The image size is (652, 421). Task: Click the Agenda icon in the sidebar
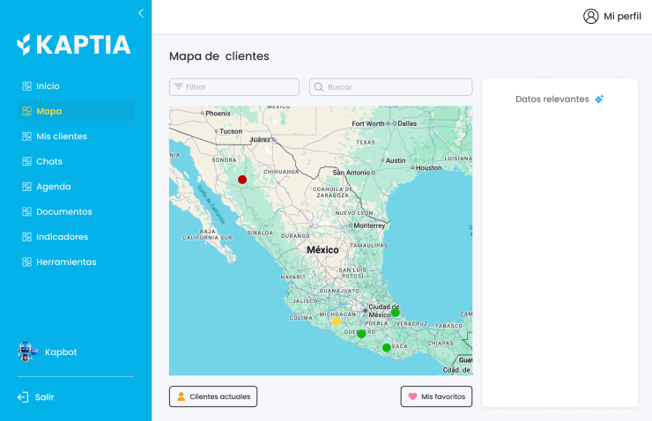click(26, 187)
